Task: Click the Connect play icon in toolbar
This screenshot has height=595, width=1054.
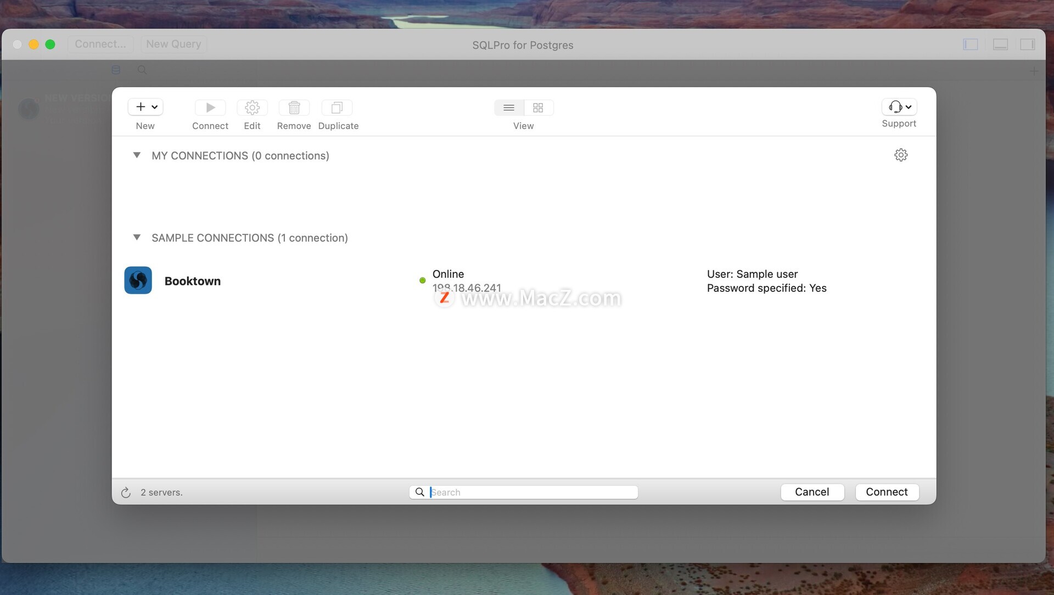Action: click(x=210, y=108)
